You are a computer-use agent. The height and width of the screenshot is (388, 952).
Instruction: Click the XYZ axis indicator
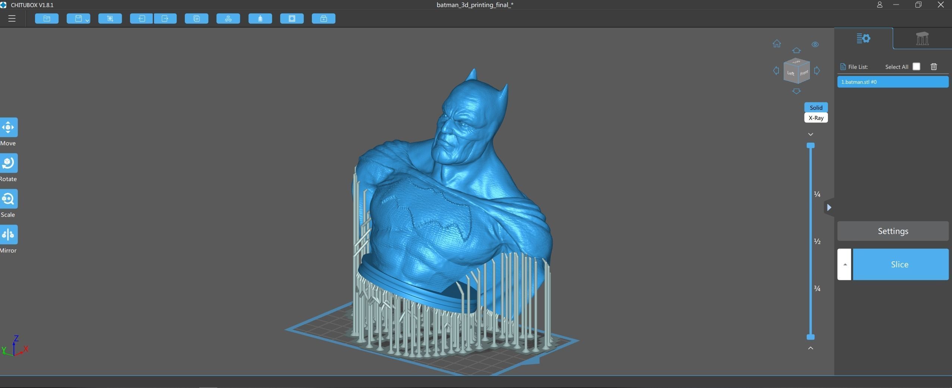coord(15,346)
